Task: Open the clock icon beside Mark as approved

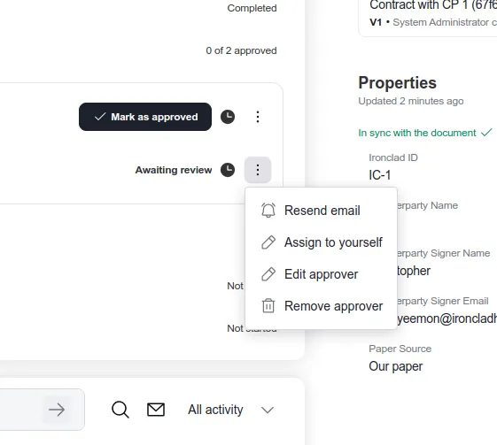Action: [228, 117]
